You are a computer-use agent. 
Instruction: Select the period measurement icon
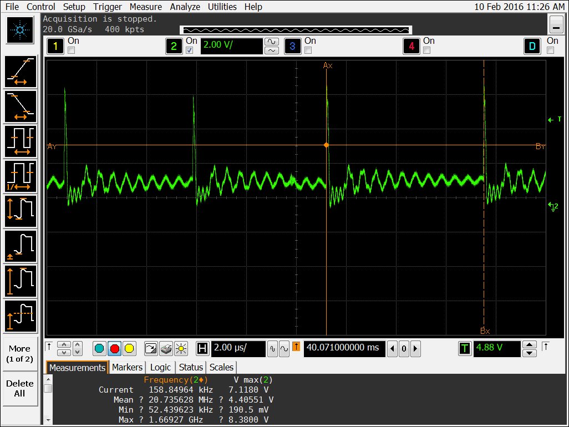tap(21, 141)
